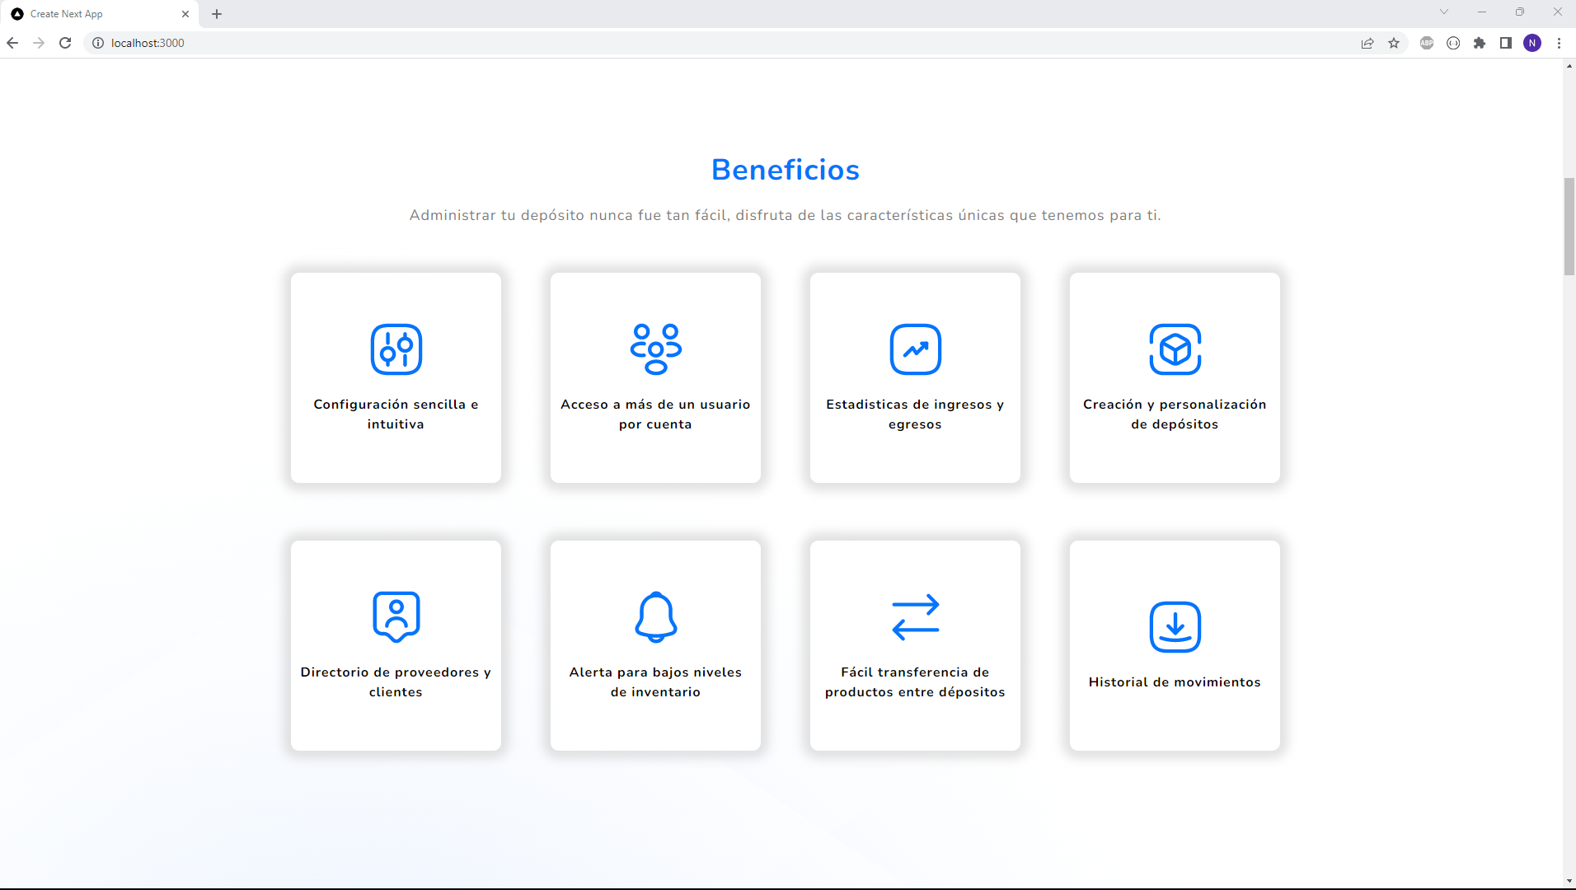
Task: Click the contact icon for Directorio de proveedores
Action: (396, 616)
